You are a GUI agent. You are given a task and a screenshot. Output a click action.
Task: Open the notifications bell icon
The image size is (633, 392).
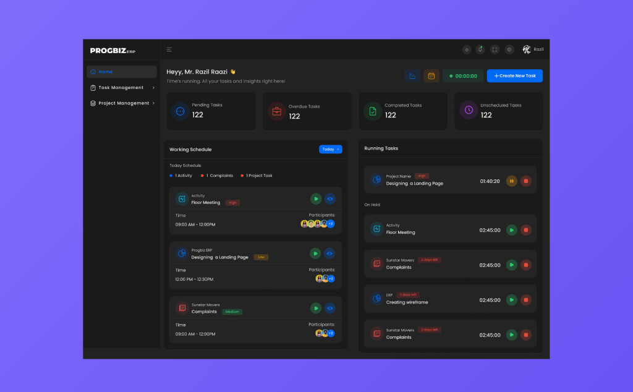pos(480,49)
